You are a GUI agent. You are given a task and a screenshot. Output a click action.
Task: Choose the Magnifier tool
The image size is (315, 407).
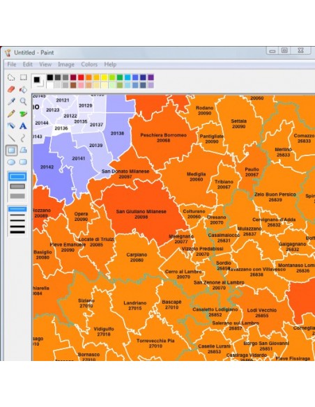24,102
